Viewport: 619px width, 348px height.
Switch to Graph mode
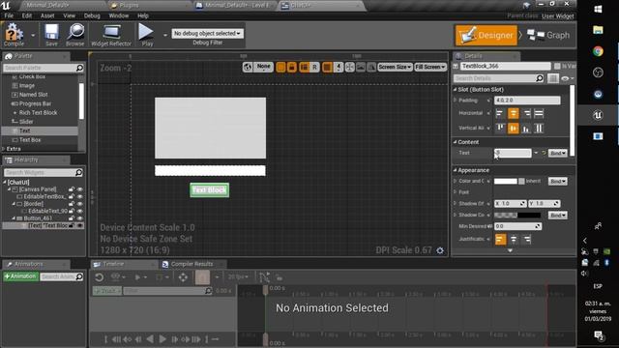pos(548,35)
